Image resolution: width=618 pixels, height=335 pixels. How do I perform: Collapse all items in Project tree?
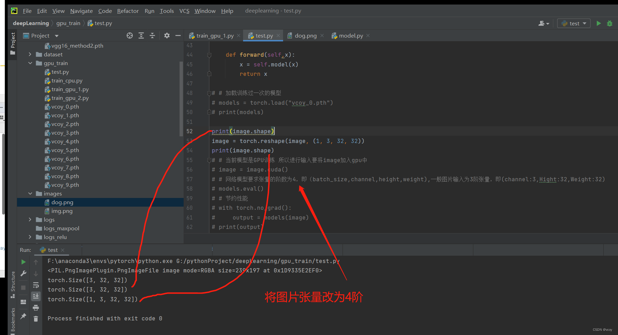[152, 35]
